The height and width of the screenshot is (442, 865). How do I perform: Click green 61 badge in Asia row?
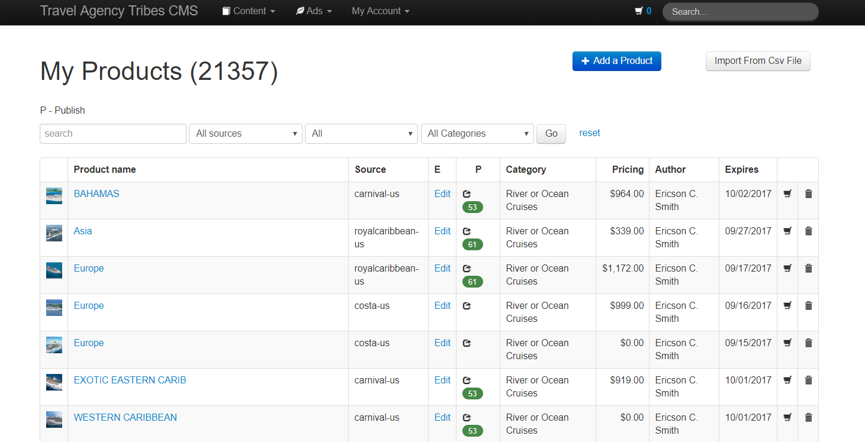point(472,244)
